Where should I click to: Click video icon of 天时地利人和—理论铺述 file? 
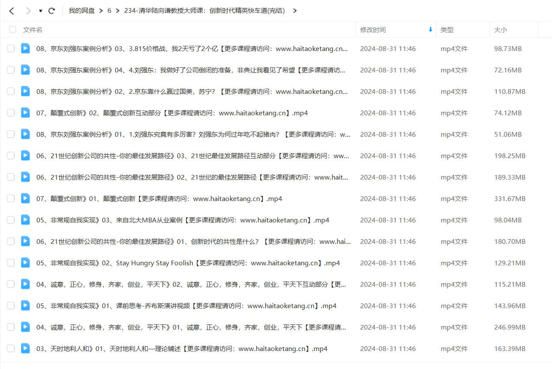tap(25, 348)
